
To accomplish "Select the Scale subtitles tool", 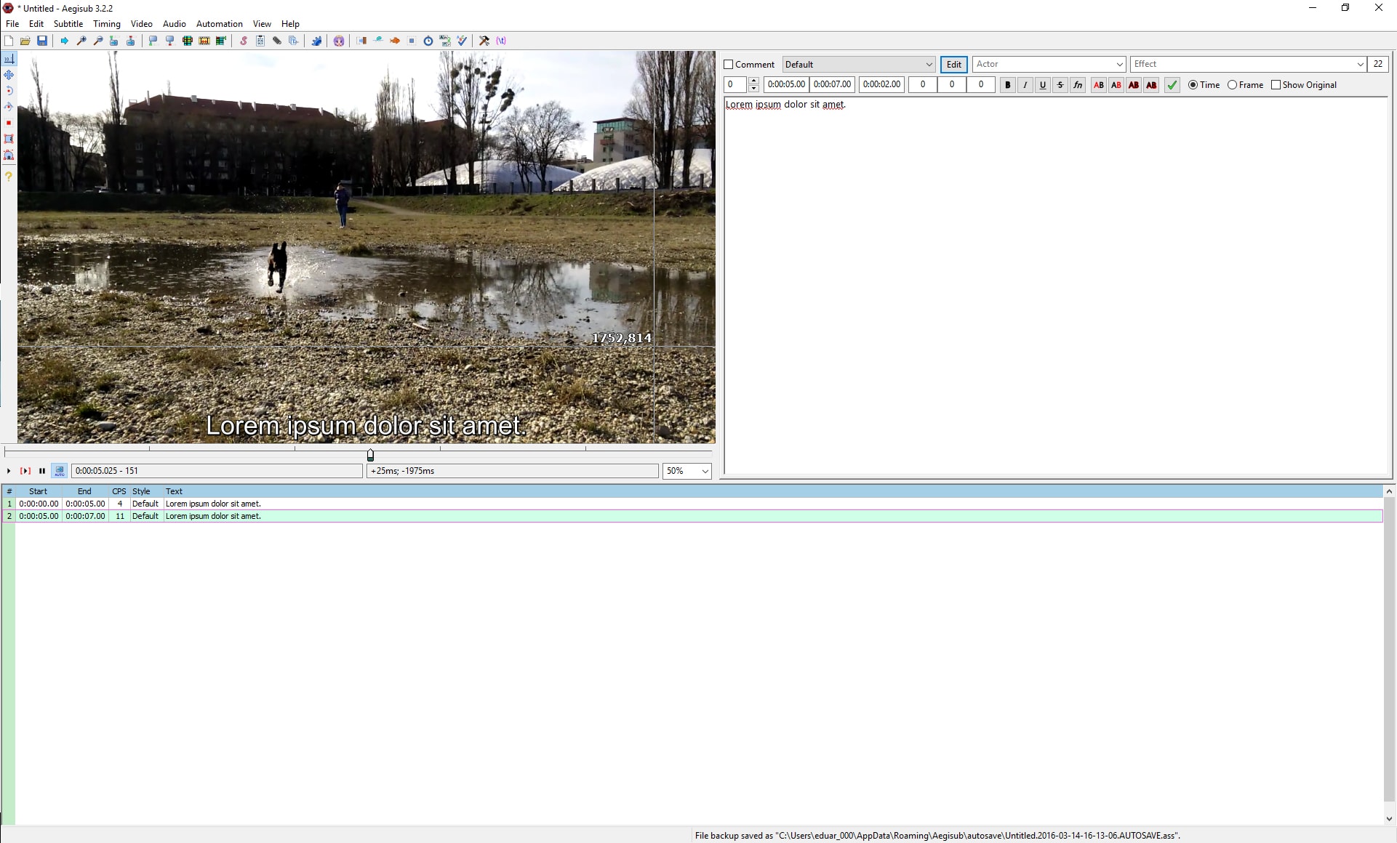I will [x=9, y=123].
